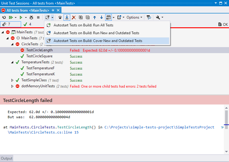This screenshot has height=162, width=229.
Task: Click the Expand All plus icon
Action: point(80,17)
